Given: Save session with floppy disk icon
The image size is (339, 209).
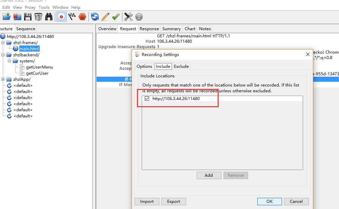Looking at the screenshot, I should click(x=28, y=17).
